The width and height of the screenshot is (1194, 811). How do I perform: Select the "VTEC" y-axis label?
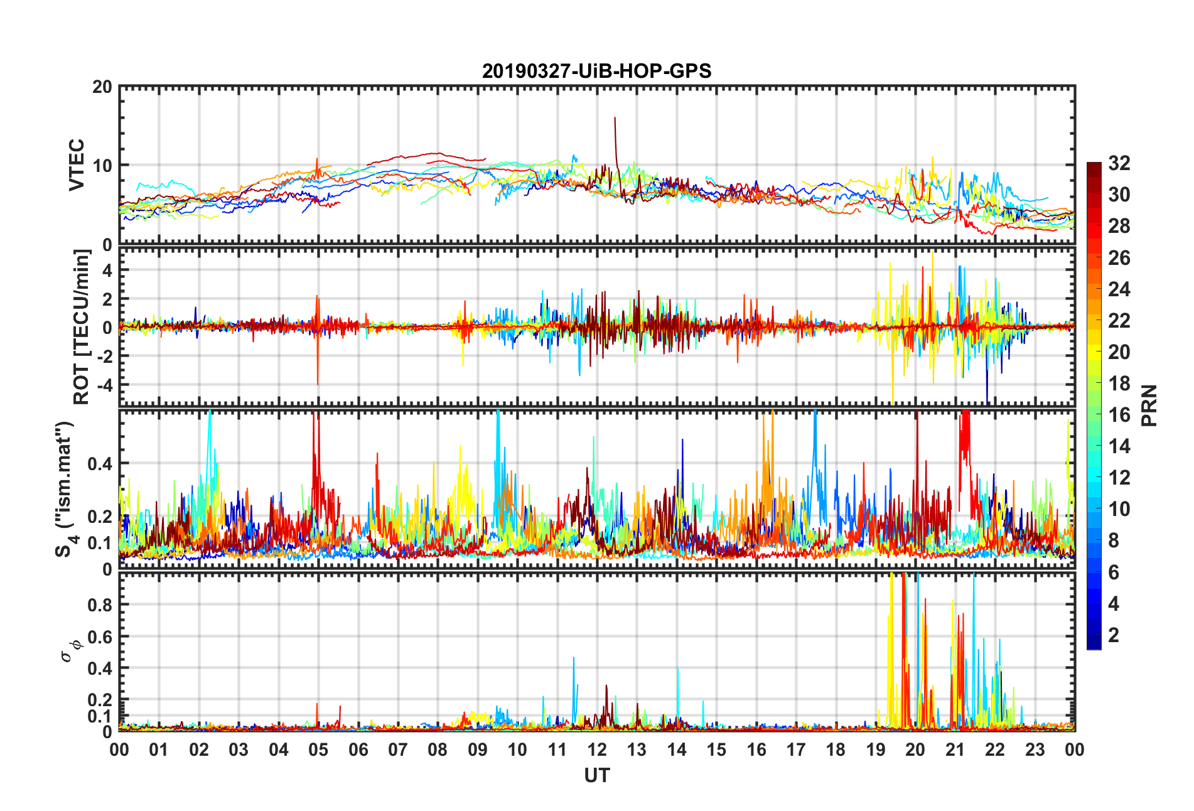click(x=77, y=165)
